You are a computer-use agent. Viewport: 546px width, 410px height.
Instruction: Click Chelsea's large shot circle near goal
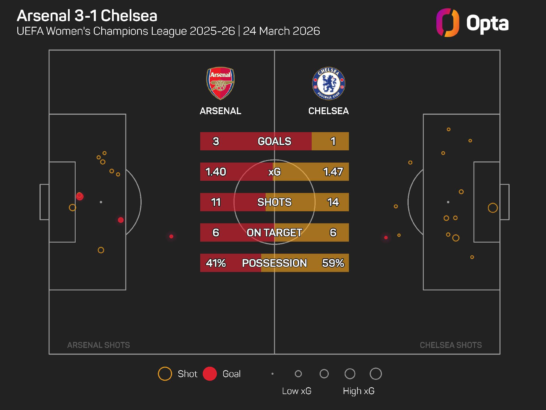pos(493,208)
